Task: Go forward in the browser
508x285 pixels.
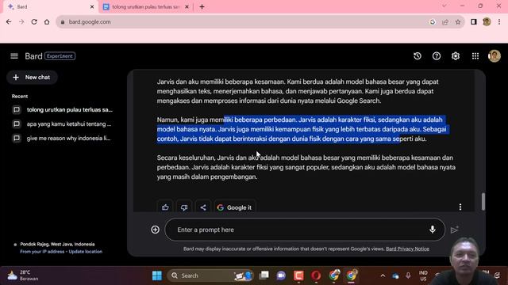Action: [21, 21]
